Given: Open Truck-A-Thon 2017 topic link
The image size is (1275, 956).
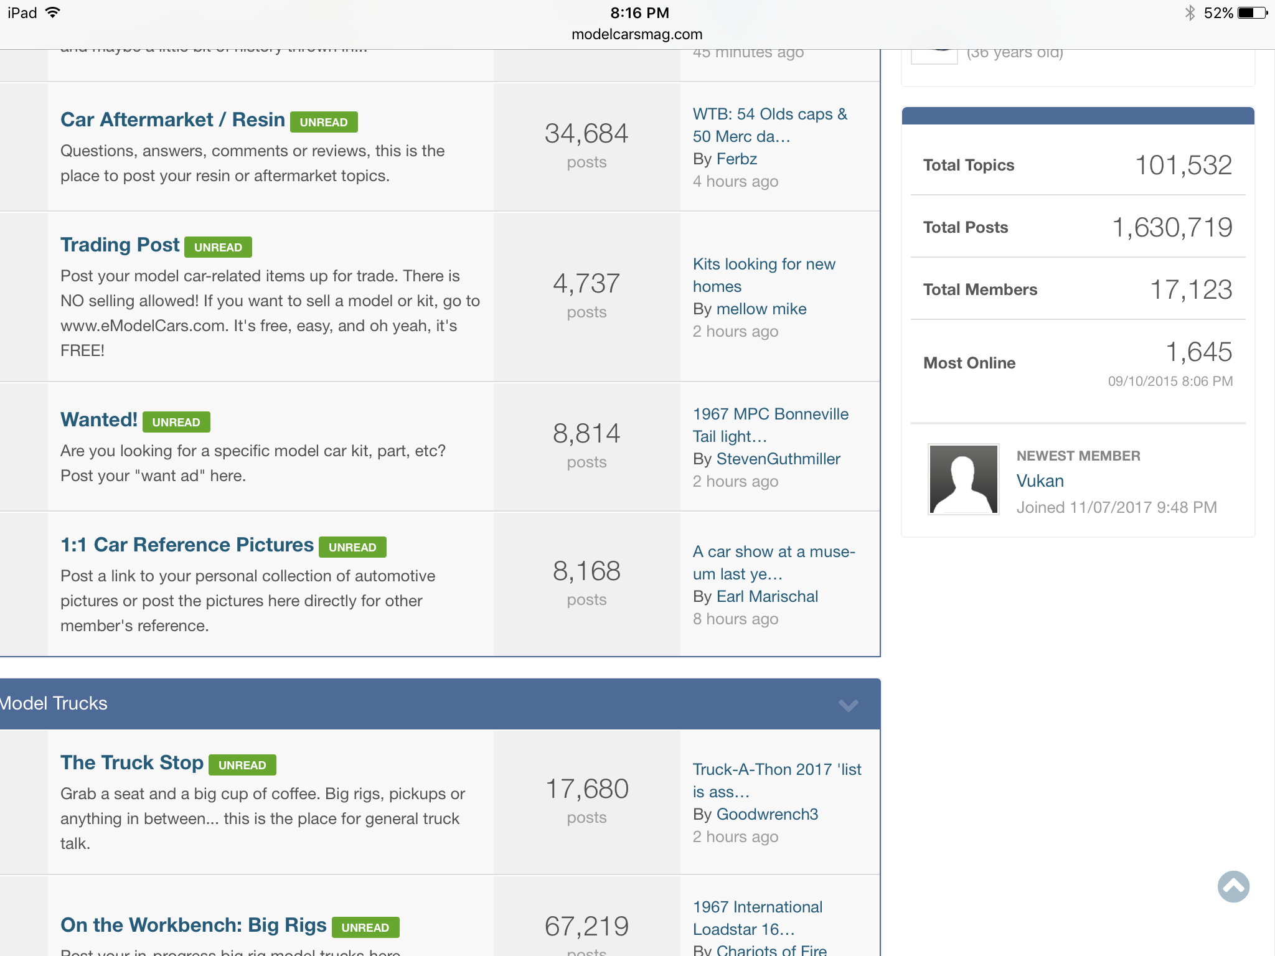Looking at the screenshot, I should pyautogui.click(x=776, y=780).
